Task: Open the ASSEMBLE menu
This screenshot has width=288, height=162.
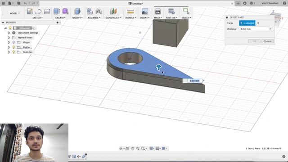Action: 94,18
